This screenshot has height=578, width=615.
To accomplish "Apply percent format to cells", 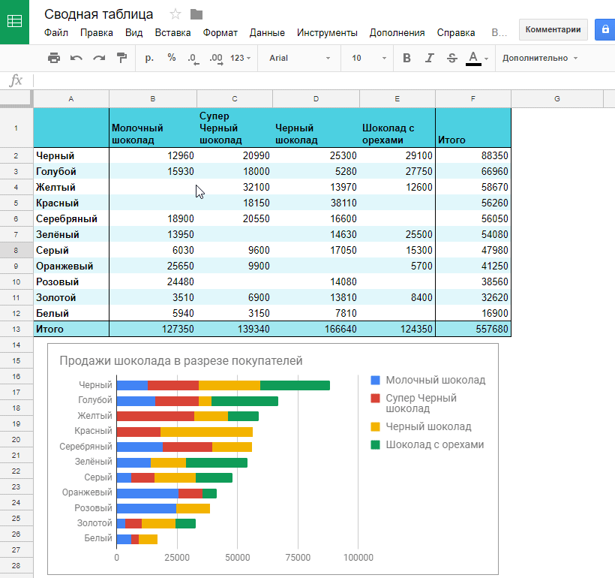I will (x=172, y=58).
